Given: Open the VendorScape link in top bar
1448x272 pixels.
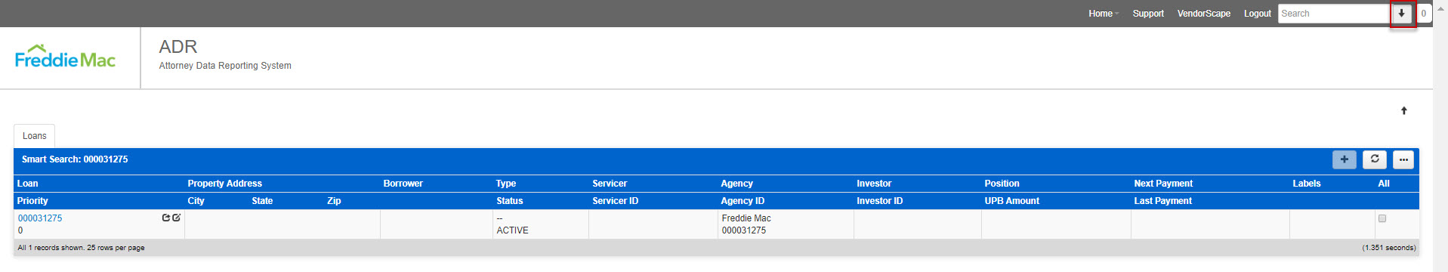Looking at the screenshot, I should [1203, 14].
